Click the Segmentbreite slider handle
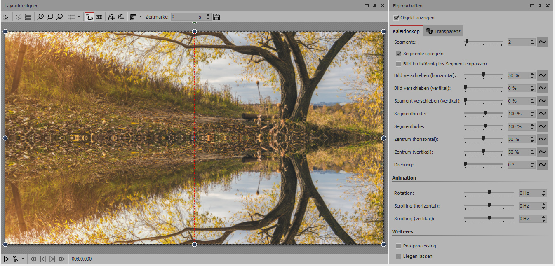 pos(485,113)
